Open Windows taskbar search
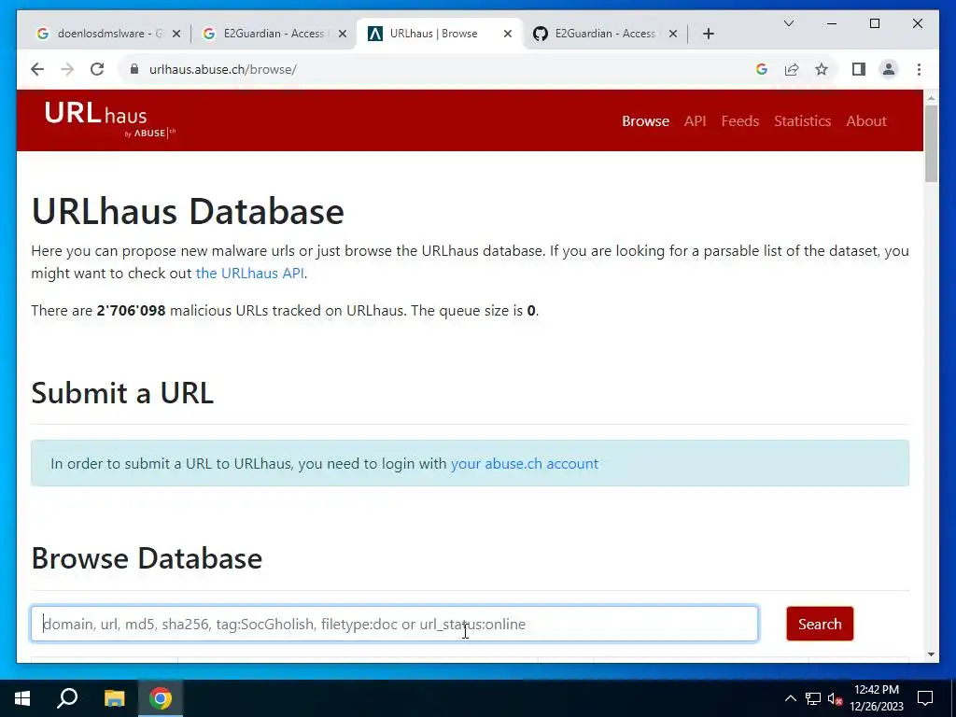 (67, 698)
